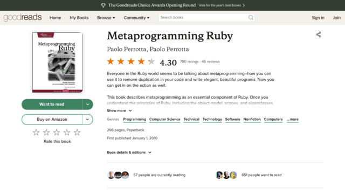Click the Goodreads logo

pos(23,17)
